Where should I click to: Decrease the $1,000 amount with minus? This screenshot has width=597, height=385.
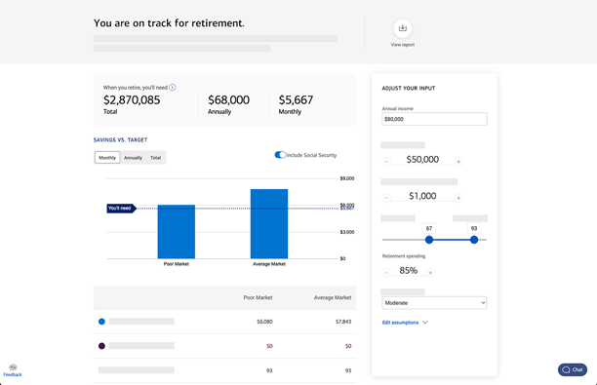click(x=386, y=198)
